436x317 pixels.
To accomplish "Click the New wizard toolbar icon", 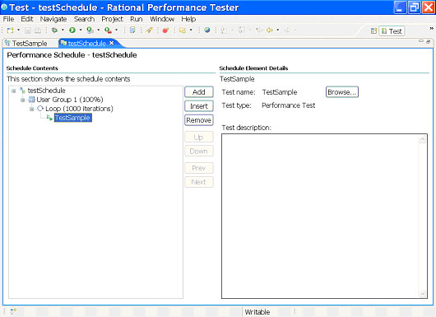I will click(x=11, y=30).
